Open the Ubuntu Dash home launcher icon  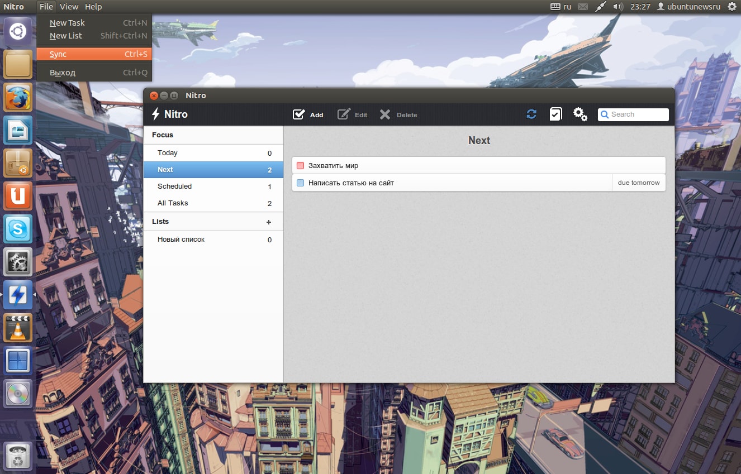click(18, 31)
